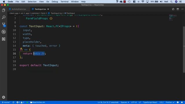
Task: Click 'FormFieldProps' on line 7
Action: tap(37, 18)
